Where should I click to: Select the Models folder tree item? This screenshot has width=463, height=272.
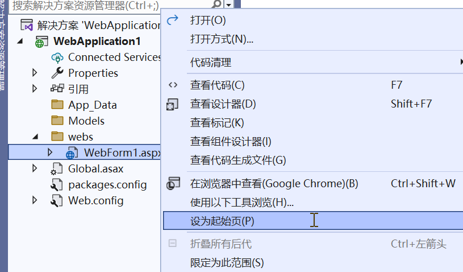tap(86, 121)
